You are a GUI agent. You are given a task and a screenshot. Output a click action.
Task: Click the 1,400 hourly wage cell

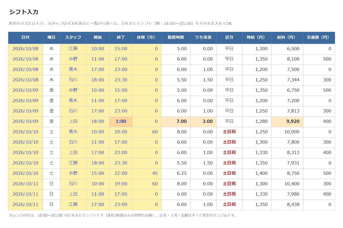257,173
